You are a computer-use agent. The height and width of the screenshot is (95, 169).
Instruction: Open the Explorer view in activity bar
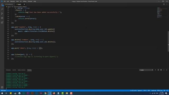(2, 5)
